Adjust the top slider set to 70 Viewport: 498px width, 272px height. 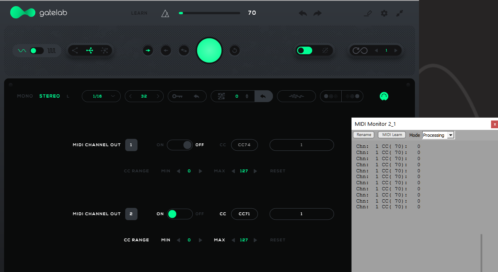209,13
